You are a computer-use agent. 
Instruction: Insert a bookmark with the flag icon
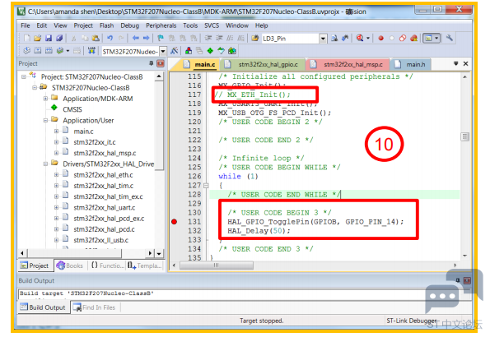[x=161, y=38]
